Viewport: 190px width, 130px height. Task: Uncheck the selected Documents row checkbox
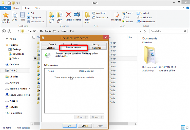35,59
